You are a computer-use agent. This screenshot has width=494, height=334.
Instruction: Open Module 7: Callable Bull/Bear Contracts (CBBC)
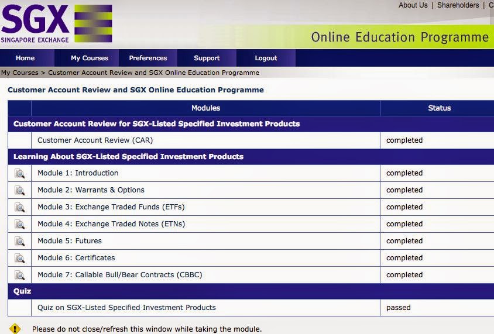(x=120, y=275)
